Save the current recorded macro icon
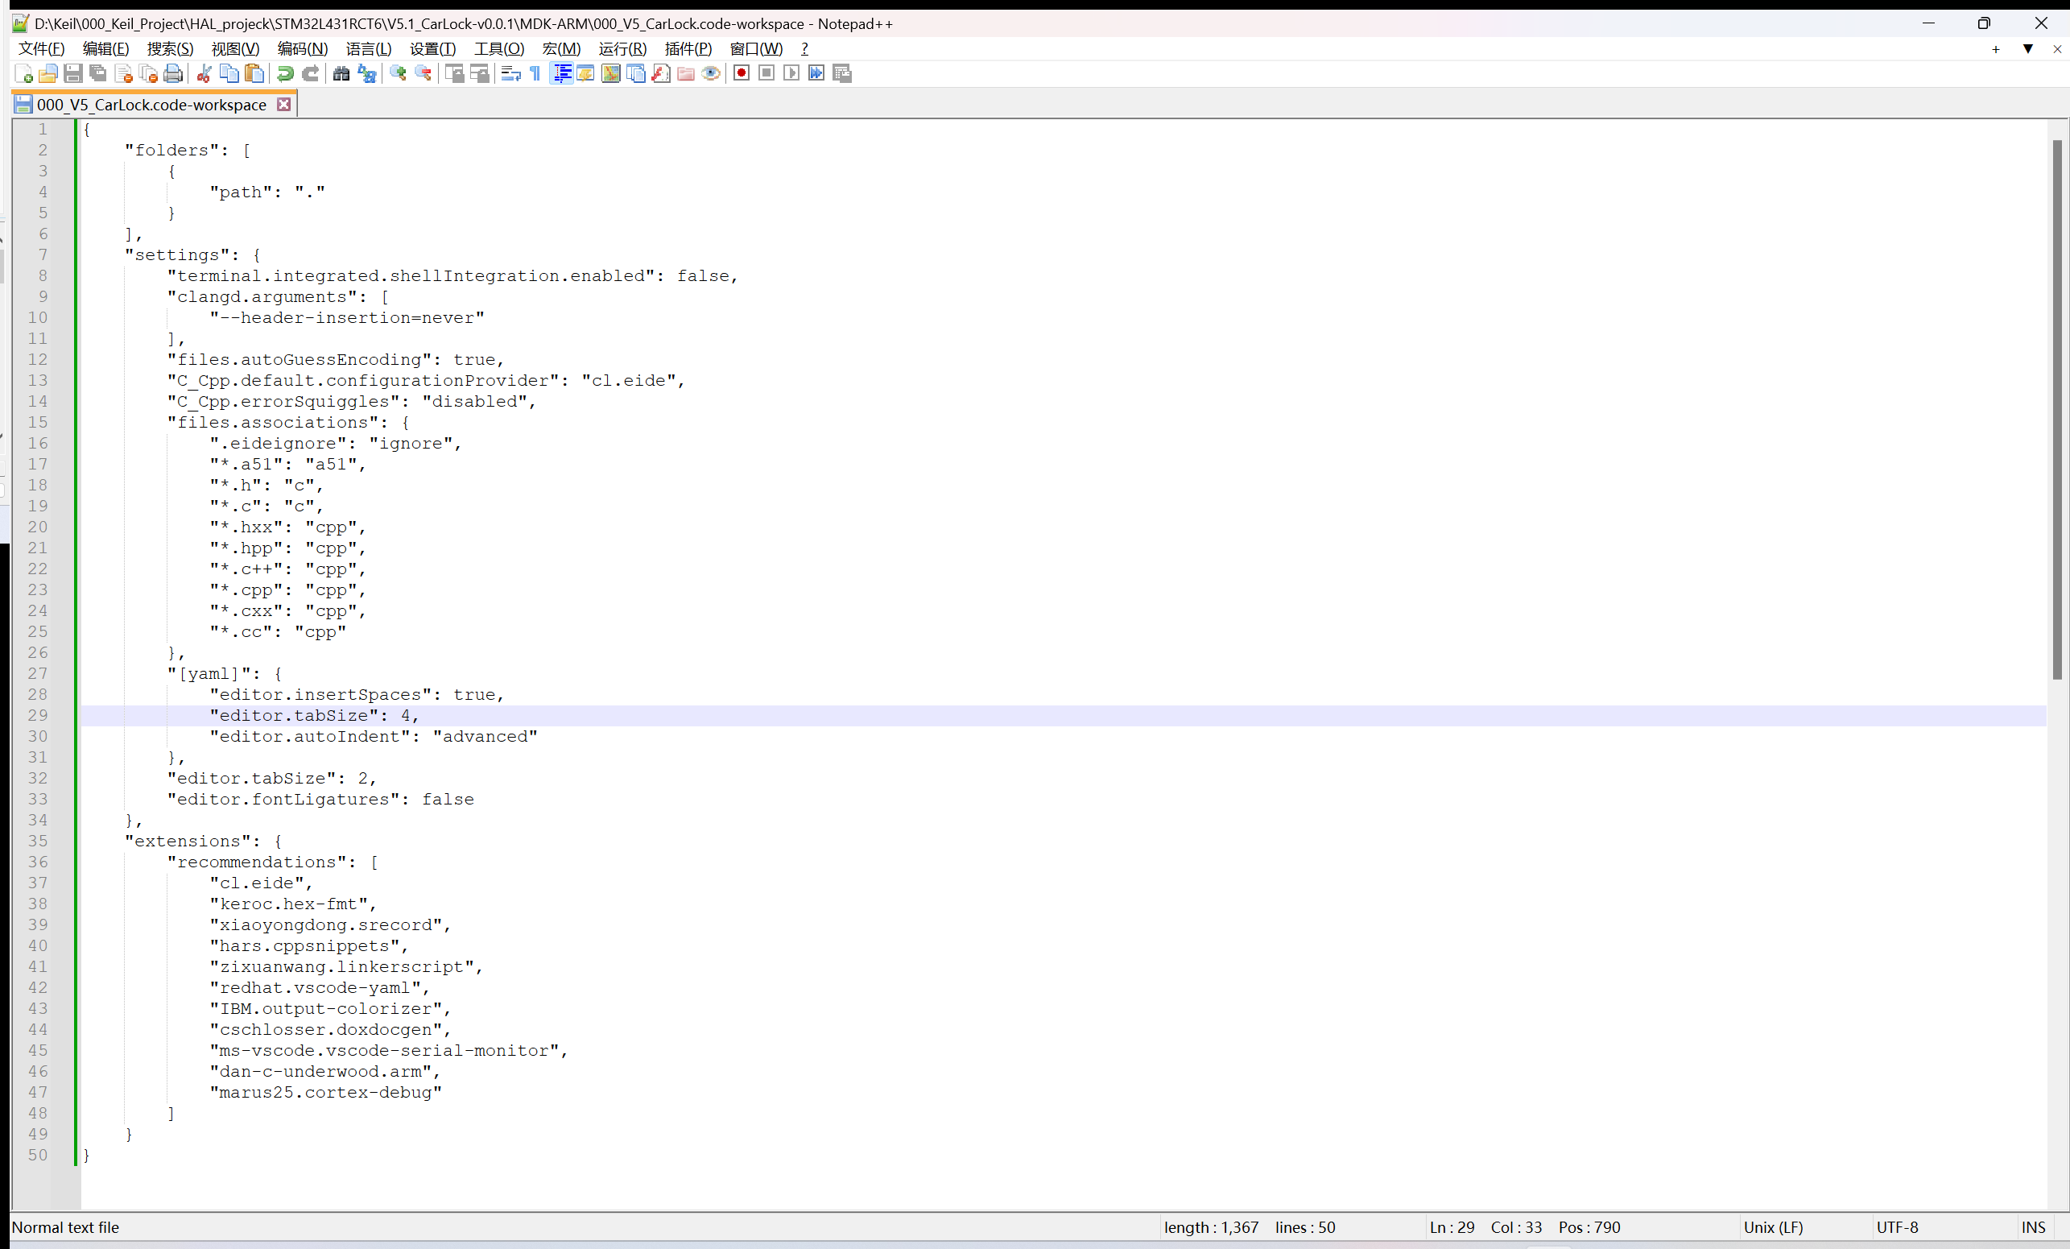This screenshot has height=1249, width=2070. (x=842, y=74)
